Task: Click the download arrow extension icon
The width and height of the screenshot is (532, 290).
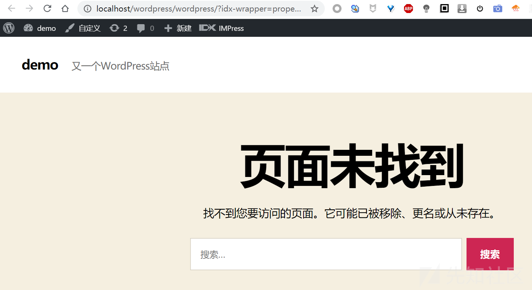Action: 462,9
